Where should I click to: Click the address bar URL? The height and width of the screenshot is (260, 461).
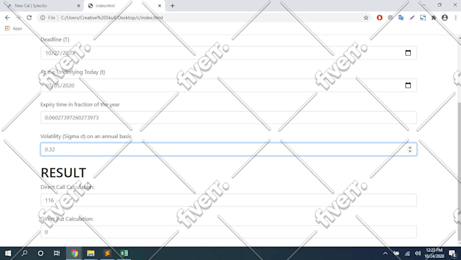click(112, 18)
